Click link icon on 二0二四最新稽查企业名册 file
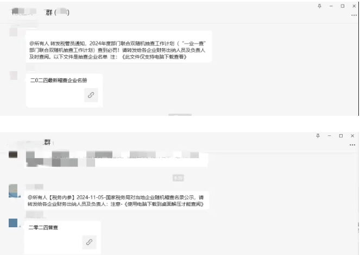Image resolution: width=360 pixels, height=255 pixels. [x=91, y=95]
